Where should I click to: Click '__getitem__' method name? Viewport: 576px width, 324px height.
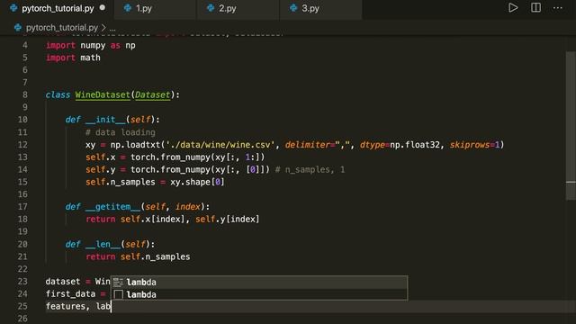(112, 207)
